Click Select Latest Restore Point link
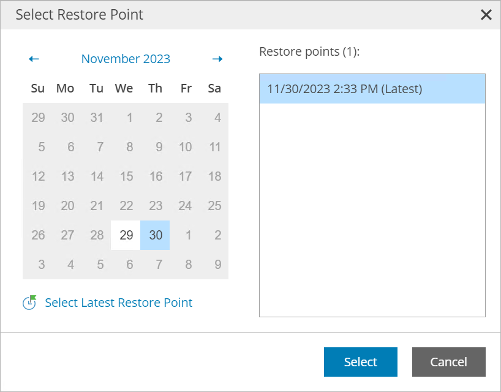 pos(118,303)
